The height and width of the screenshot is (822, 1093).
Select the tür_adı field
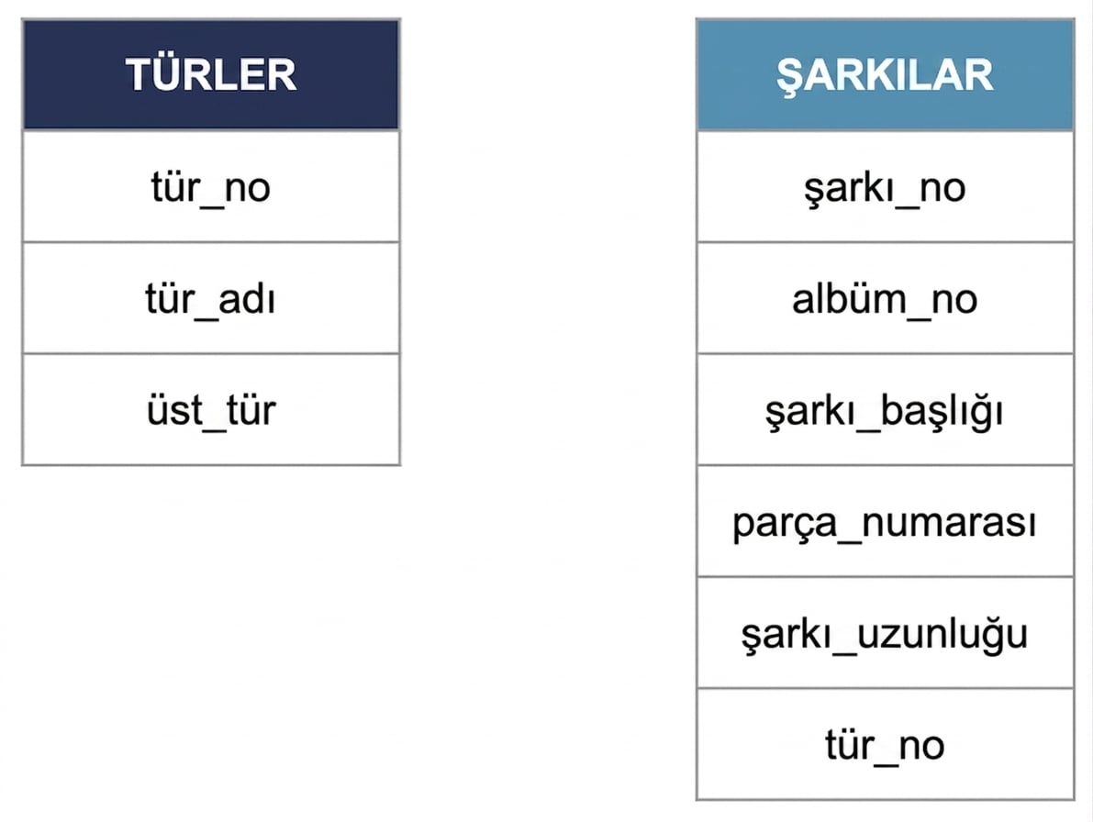(x=211, y=298)
